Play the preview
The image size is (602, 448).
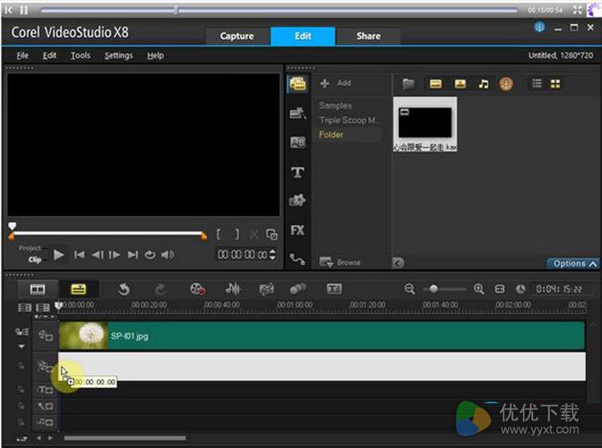pyautogui.click(x=58, y=255)
